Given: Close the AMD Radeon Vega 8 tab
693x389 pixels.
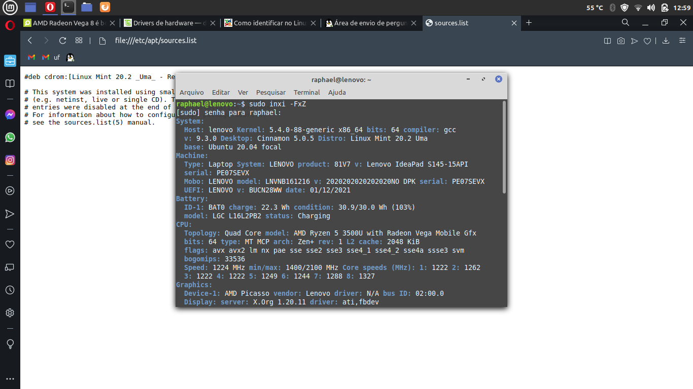Looking at the screenshot, I should (x=112, y=23).
